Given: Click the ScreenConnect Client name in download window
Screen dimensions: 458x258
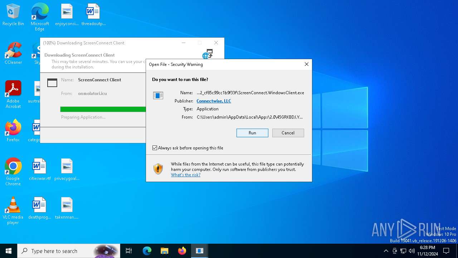Looking at the screenshot, I should (x=99, y=80).
